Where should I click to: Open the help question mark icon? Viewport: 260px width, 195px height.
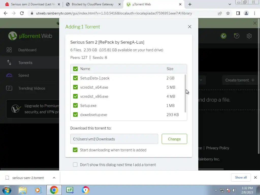[237, 36]
